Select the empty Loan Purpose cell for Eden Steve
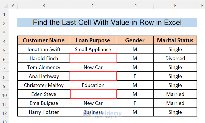 (93, 94)
